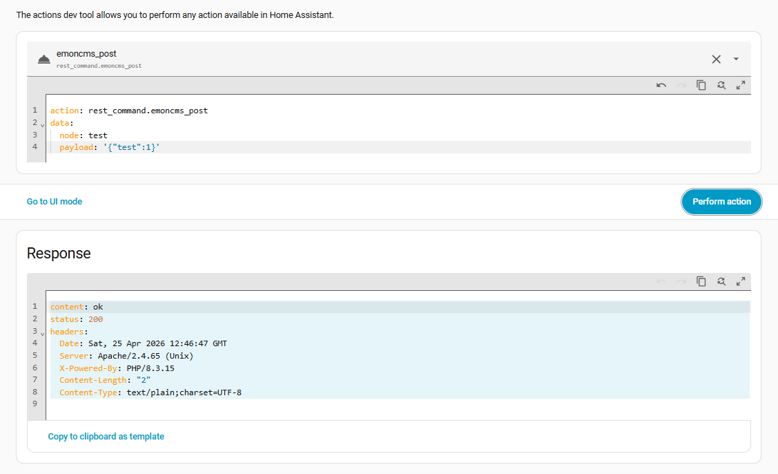This screenshot has width=778, height=474.
Task: Open Go to UI mode link
Action: coord(54,201)
